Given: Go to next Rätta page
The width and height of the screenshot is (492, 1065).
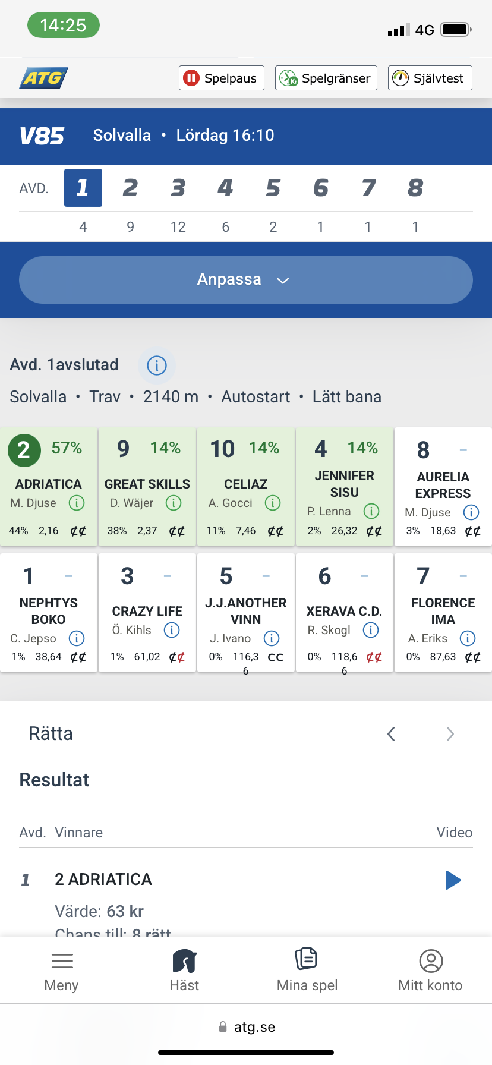Looking at the screenshot, I should tap(450, 734).
